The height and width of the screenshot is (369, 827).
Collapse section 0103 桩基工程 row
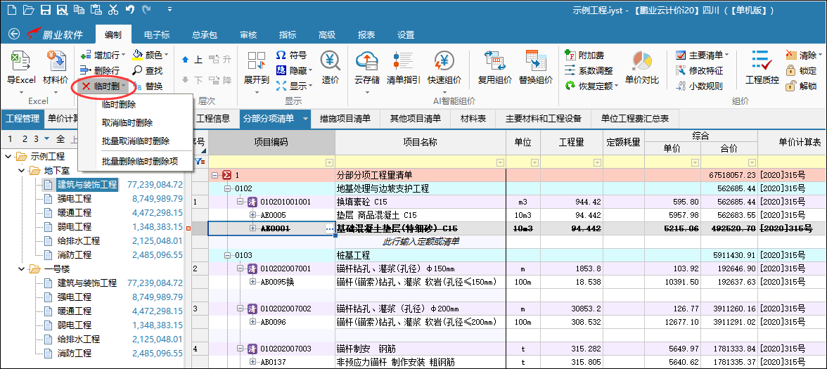228,255
